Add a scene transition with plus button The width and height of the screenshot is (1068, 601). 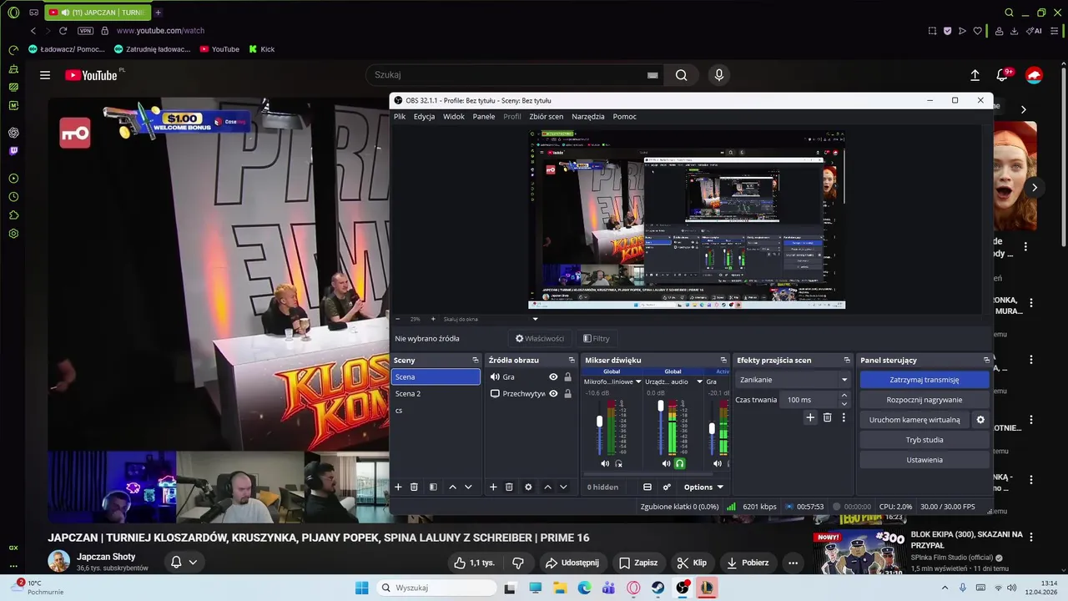click(810, 417)
